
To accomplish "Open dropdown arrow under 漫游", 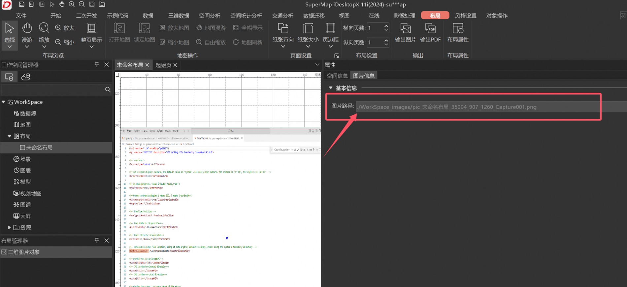I will pyautogui.click(x=27, y=47).
